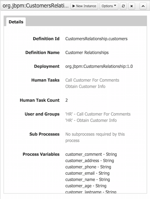Collapse the panel using the chevron-up icon

[x=143, y=6]
